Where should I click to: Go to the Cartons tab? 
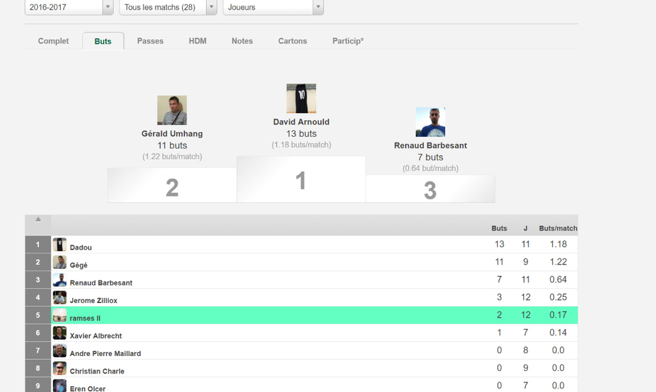[292, 41]
